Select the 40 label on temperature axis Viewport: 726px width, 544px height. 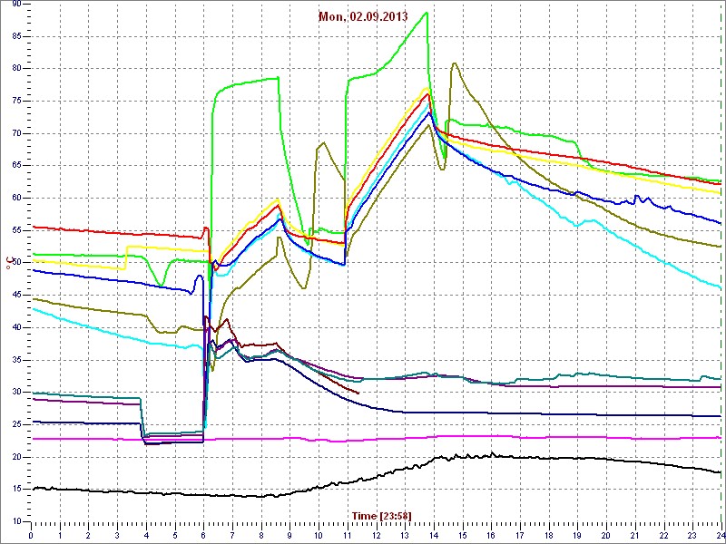pyautogui.click(x=15, y=328)
